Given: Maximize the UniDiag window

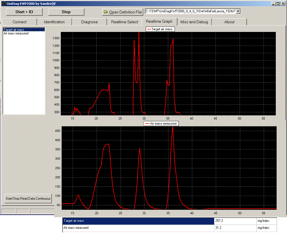Looking at the screenshot, I should pyautogui.click(x=278, y=3).
